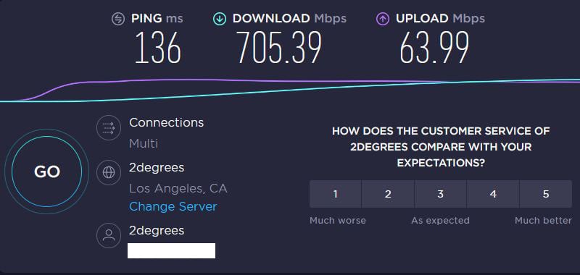Click the 63.99 upload speed result
The image size is (580, 275).
tap(434, 48)
